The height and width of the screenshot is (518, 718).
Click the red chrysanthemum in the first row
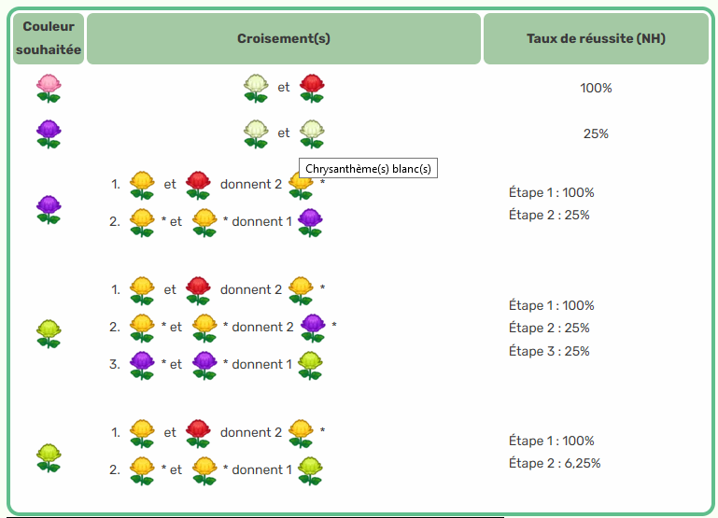(312, 88)
